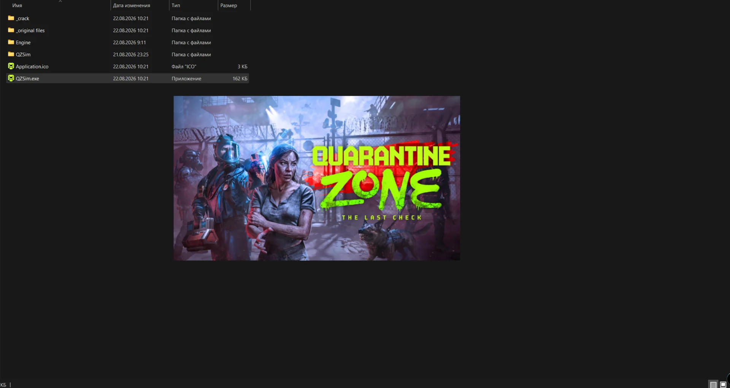730x388 pixels.
Task: Switch to details view layout icon
Action: pos(713,385)
